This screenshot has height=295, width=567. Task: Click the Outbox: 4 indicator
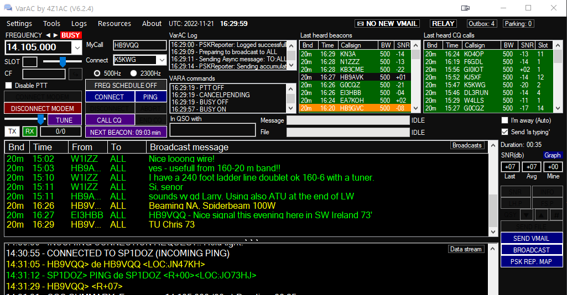coord(482,23)
